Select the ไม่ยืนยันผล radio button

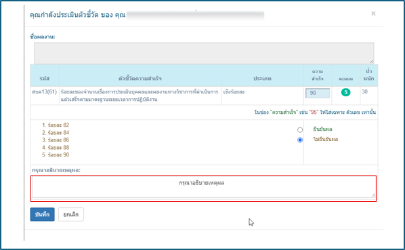point(300,140)
